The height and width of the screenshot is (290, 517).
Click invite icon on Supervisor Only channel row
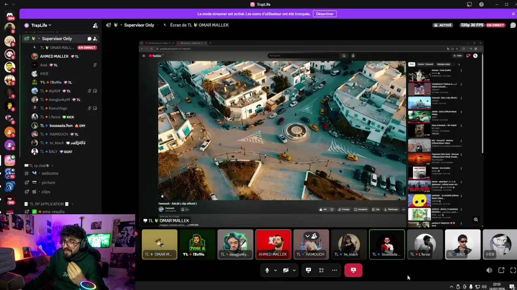[x=95, y=39]
